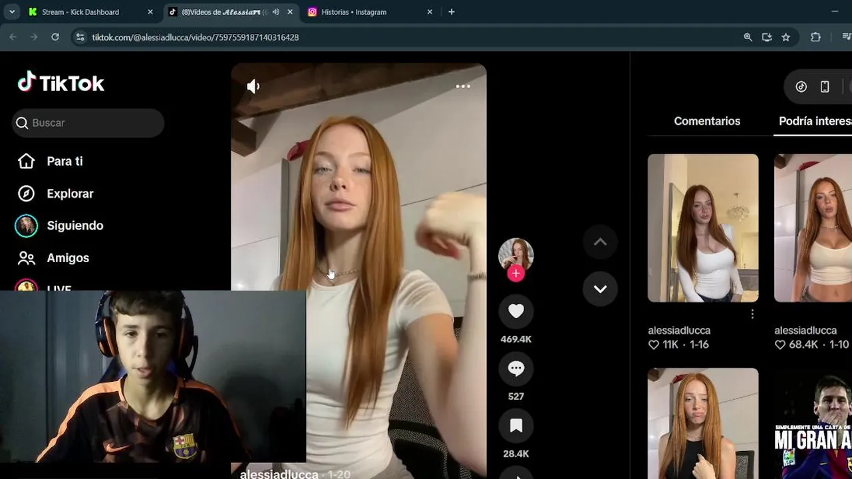The image size is (852, 479).
Task: Click the Explorar compass icon
Action: pyautogui.click(x=26, y=194)
